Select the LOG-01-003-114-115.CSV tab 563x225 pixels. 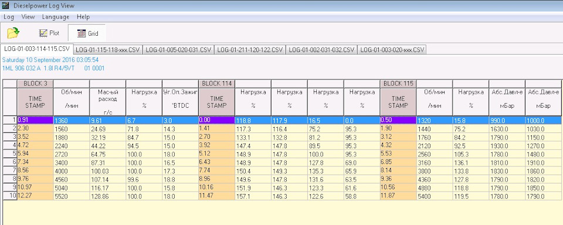pos(37,49)
